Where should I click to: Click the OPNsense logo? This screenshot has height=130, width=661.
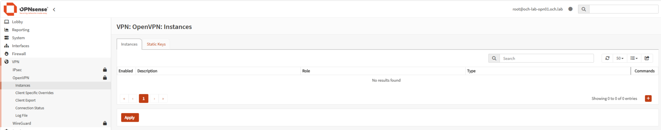coord(26,9)
